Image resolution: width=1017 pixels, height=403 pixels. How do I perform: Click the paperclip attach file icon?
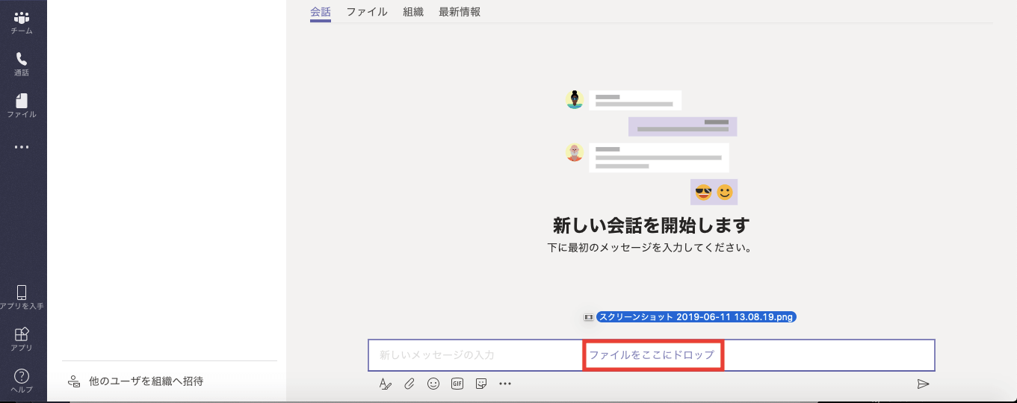click(409, 384)
